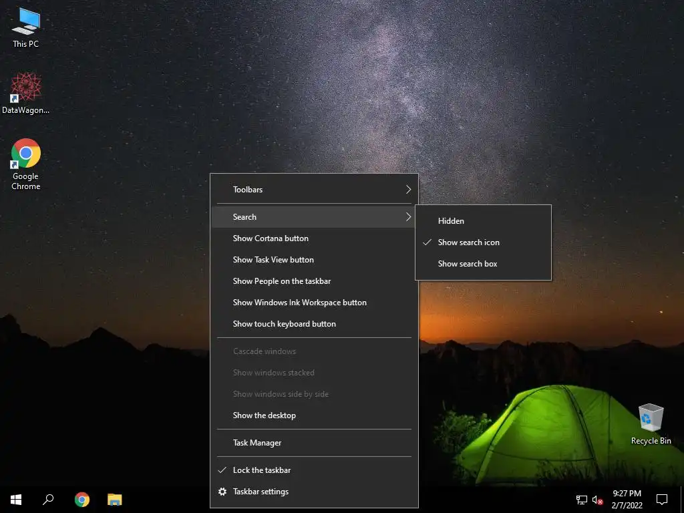Screen dimensions: 684x513
Task: Select the checked Show search icon option
Action: 484,242
